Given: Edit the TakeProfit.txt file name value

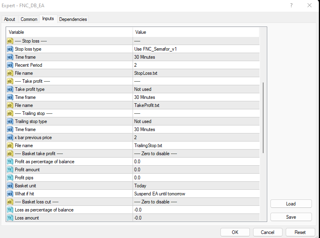Looking at the screenshot, I should pyautogui.click(x=196, y=105).
